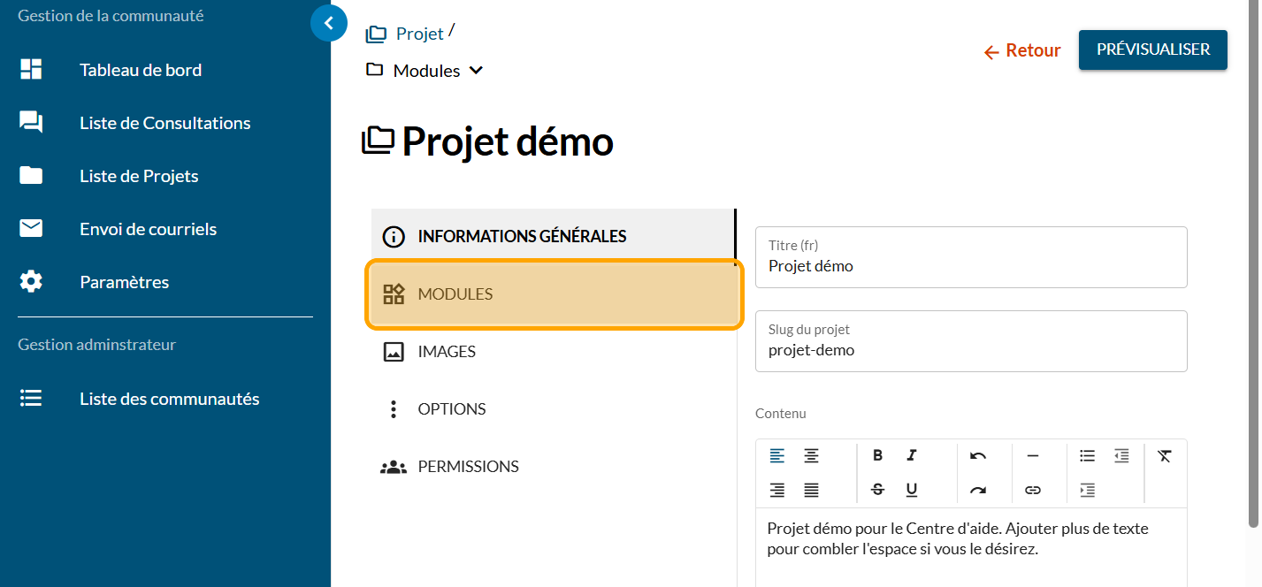Screen dimensions: 1262x587
Task: Insert a link in the content
Action: (x=1032, y=490)
